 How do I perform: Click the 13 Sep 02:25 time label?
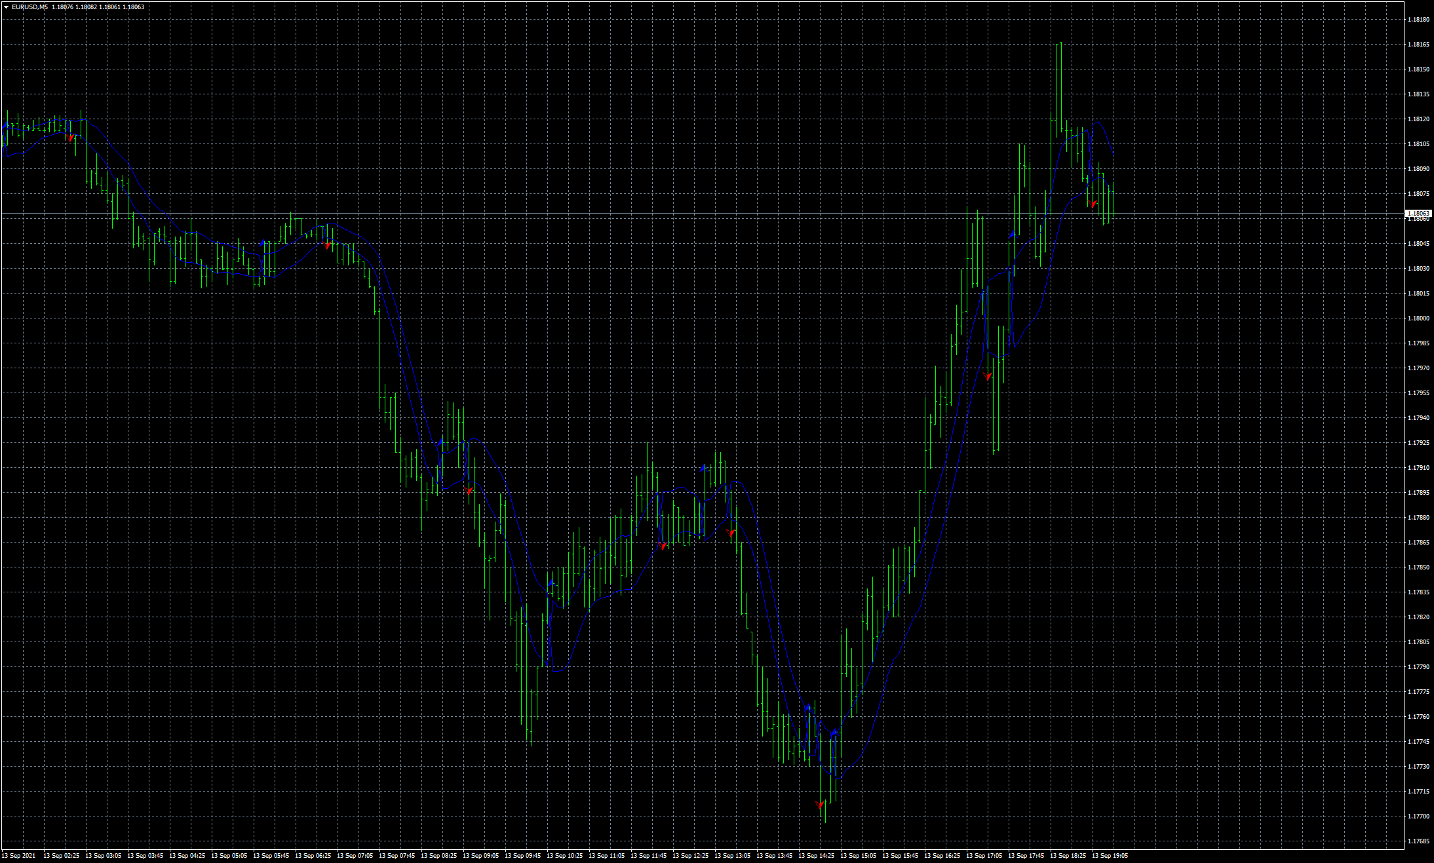[x=62, y=856]
